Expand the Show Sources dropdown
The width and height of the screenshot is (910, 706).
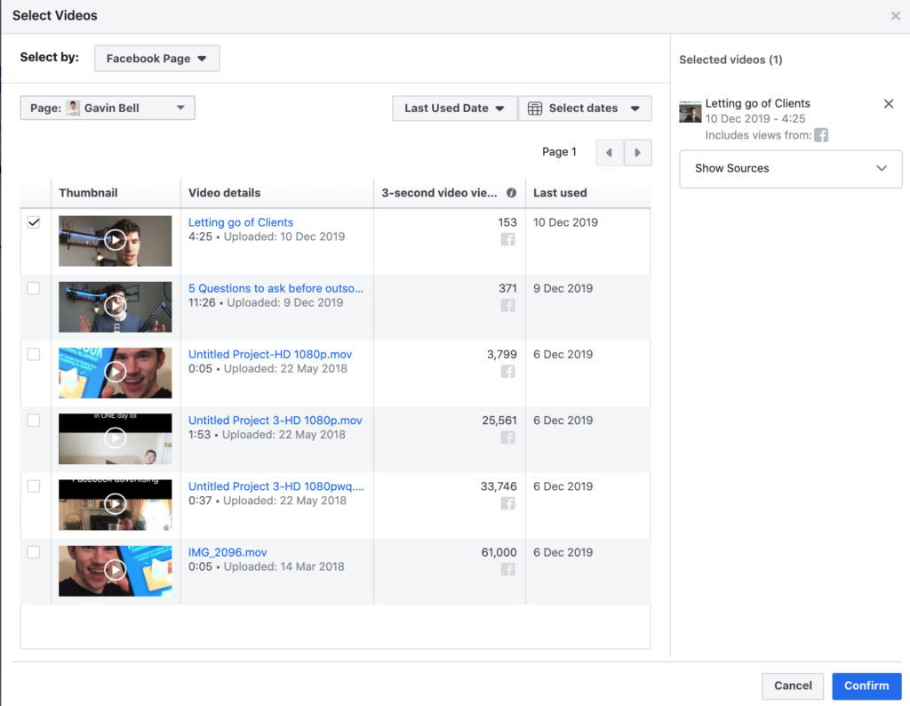point(790,169)
